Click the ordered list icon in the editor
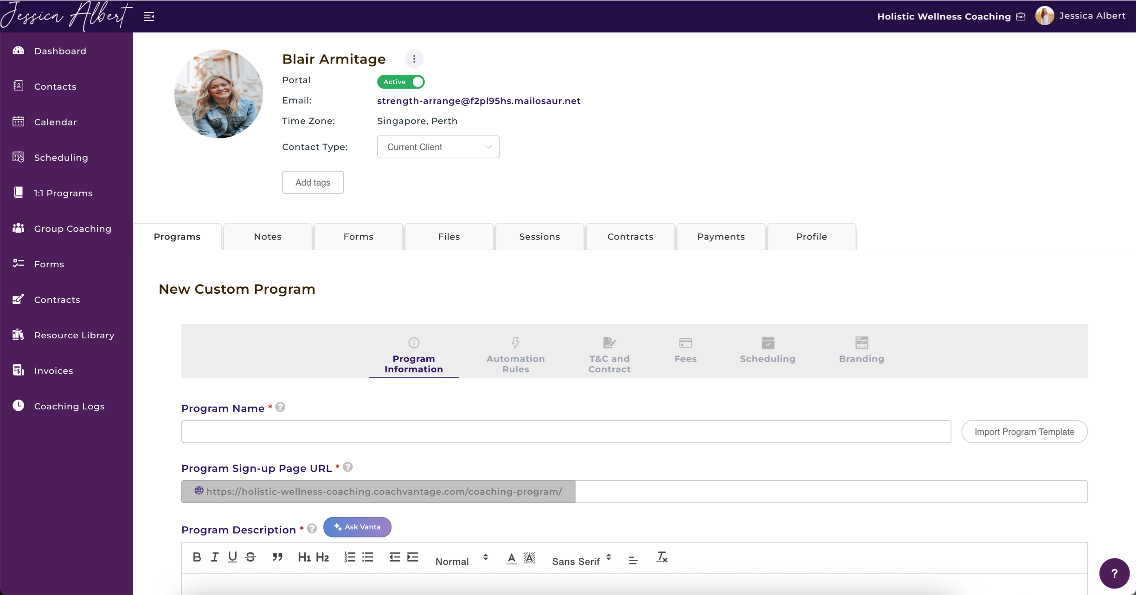Viewport: 1136px width, 595px height. pyautogui.click(x=350, y=557)
